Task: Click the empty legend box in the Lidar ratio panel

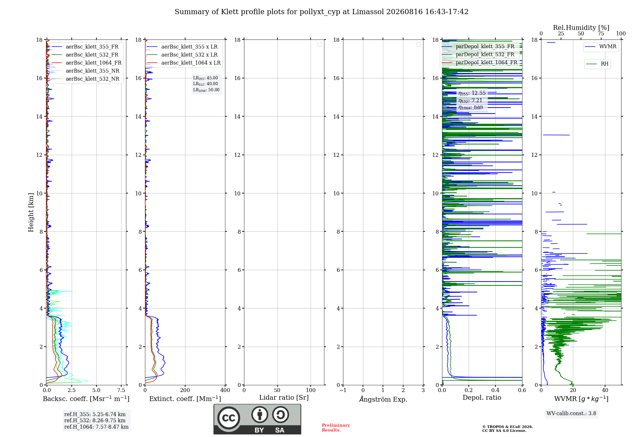Action: click(320, 44)
